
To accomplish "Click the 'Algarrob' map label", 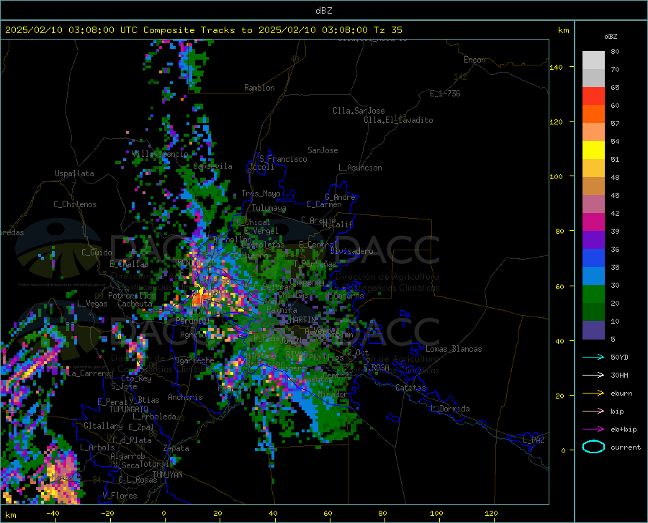I will [x=127, y=456].
